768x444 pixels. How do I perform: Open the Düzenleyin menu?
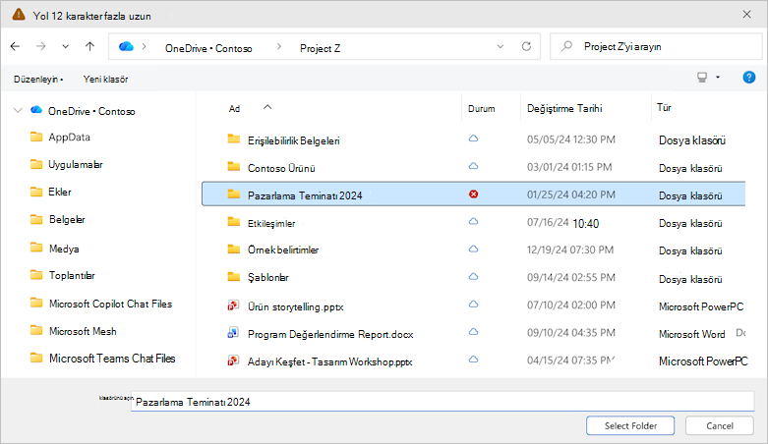pyautogui.click(x=38, y=79)
